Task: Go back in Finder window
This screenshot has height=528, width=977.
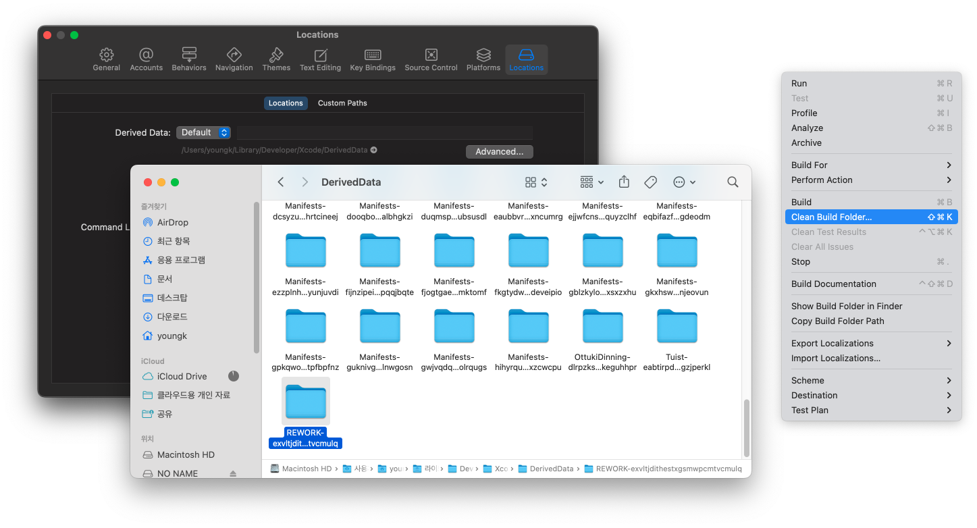Action: click(x=281, y=182)
